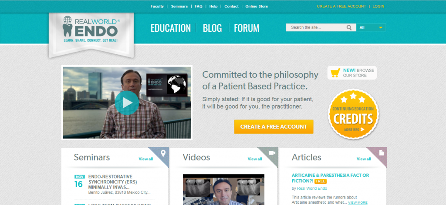Click the Articles document corner icon

[382, 153]
